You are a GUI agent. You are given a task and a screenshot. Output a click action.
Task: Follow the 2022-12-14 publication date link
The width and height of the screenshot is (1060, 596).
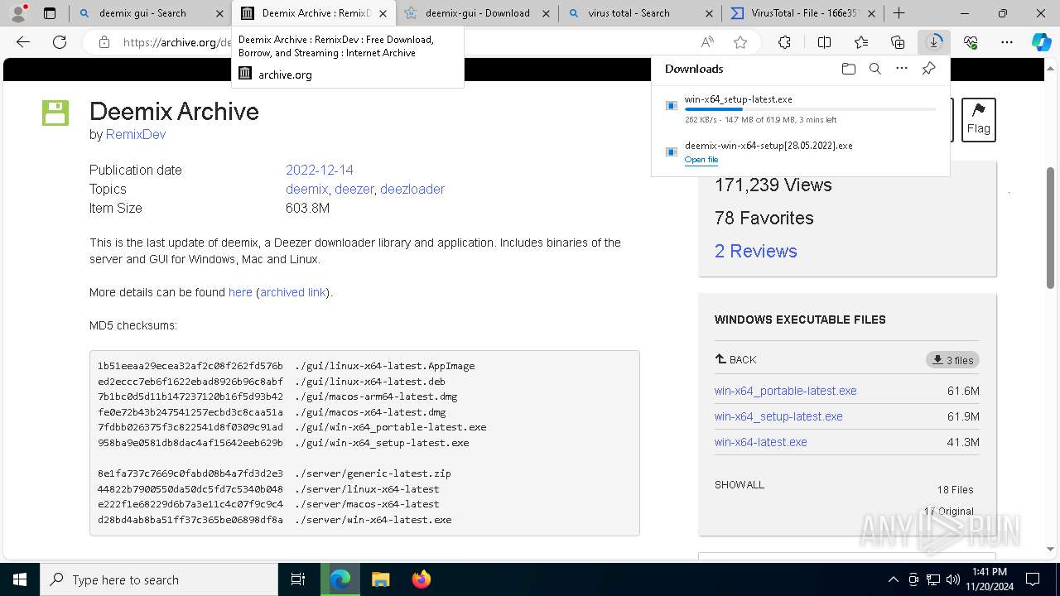320,170
